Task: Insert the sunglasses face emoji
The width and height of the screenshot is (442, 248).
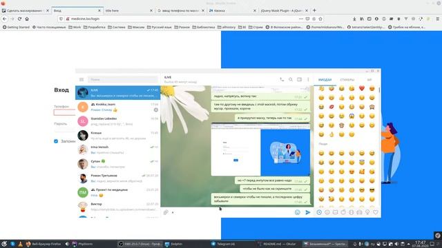Action: pos(372,190)
